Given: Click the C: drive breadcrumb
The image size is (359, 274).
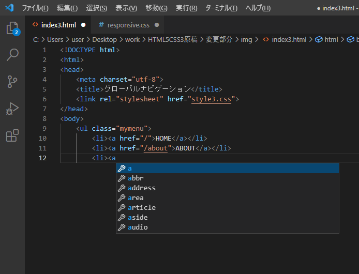Looking at the screenshot, I should tap(36, 40).
